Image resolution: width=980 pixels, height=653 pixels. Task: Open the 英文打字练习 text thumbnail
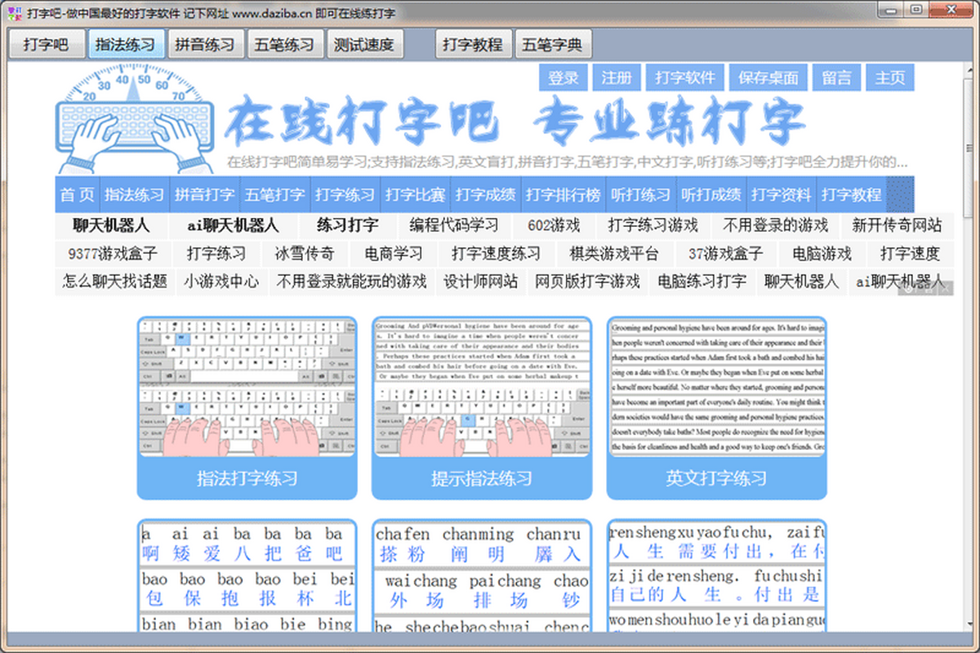coord(717,388)
